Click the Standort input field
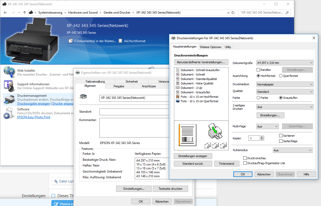This screenshot has width=321, height=206. tap(135, 112)
